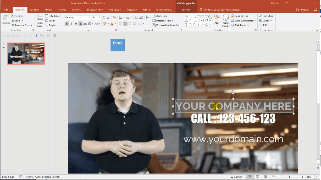Toggle Bold formatting button

pos(67,24)
